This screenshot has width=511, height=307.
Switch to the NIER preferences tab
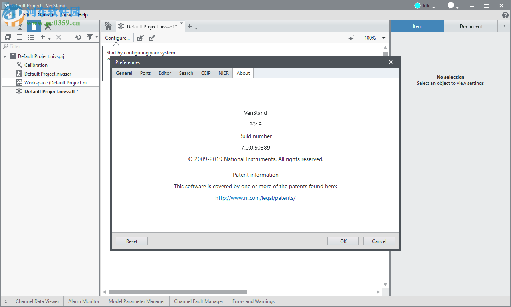pos(224,73)
